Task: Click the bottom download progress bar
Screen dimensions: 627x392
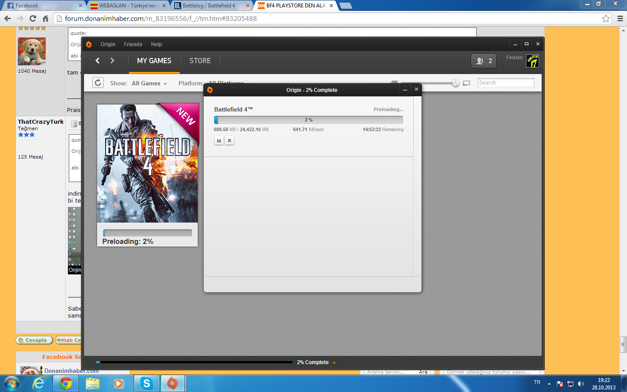Action: (x=194, y=362)
